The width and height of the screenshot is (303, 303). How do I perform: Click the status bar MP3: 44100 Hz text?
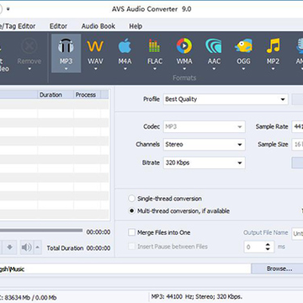[x=197, y=296]
